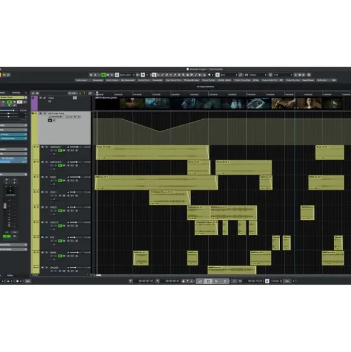
Task: Toggle Write automation on BASS track
Action: (64, 256)
